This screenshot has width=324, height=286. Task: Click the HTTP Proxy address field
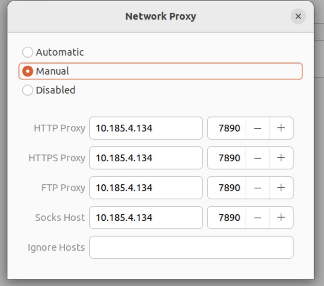pos(146,128)
